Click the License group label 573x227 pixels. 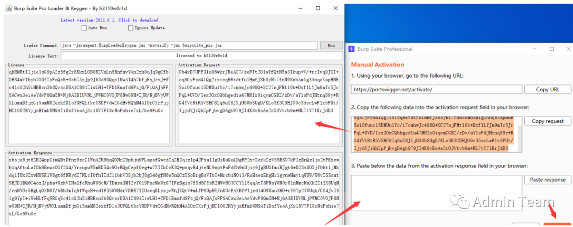tap(16, 65)
